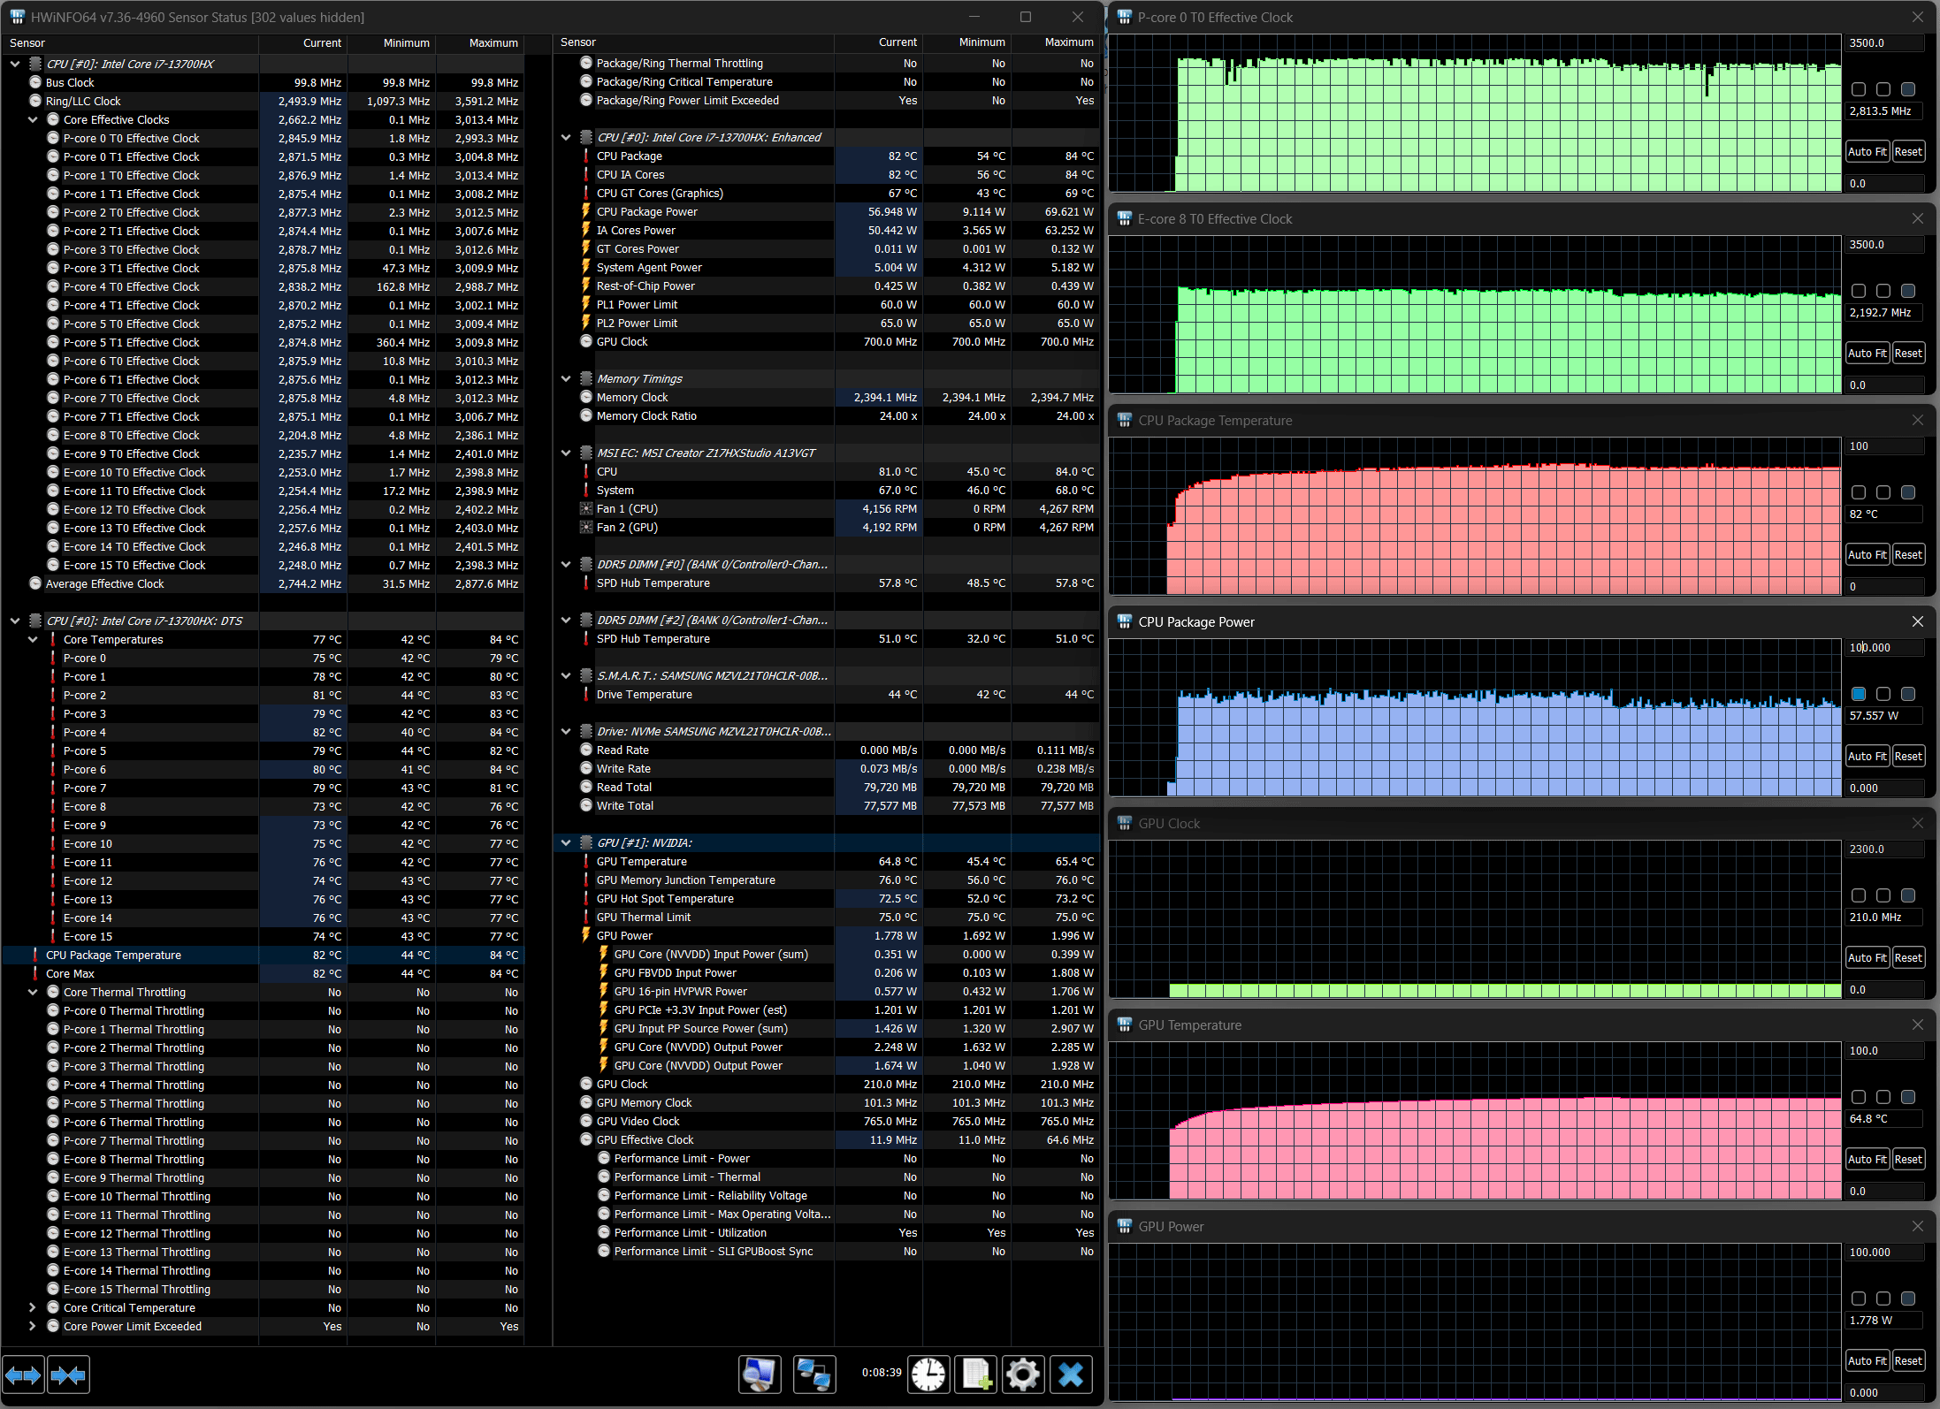Open sensor settings gear icon
Viewport: 1940px width, 1409px height.
click(x=1023, y=1375)
